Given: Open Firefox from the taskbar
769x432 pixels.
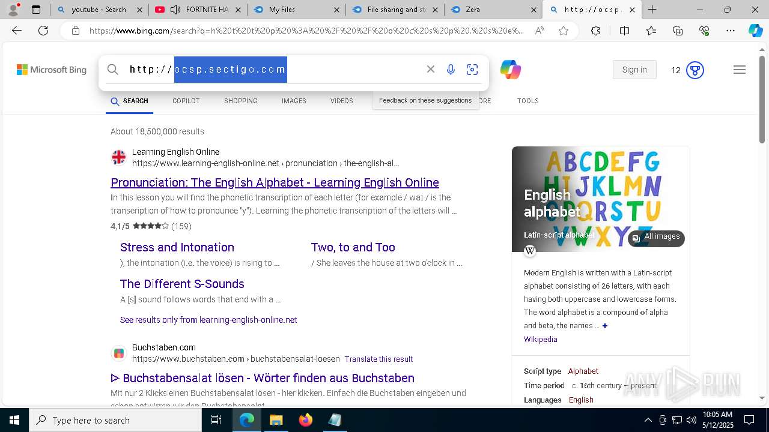Looking at the screenshot, I should pyautogui.click(x=306, y=420).
